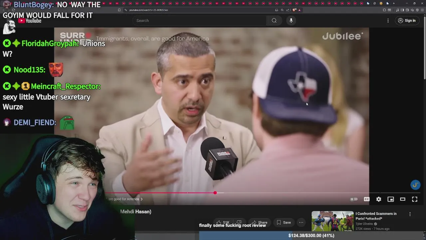
Task: Click the browser address bar URL
Action: pyautogui.click(x=148, y=10)
